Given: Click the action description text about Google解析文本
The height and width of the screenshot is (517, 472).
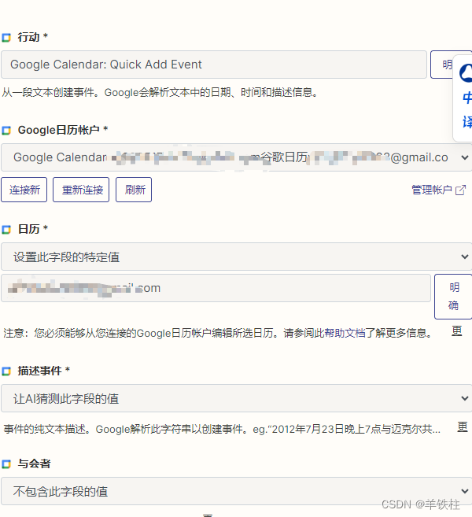Looking at the screenshot, I should pos(160,92).
